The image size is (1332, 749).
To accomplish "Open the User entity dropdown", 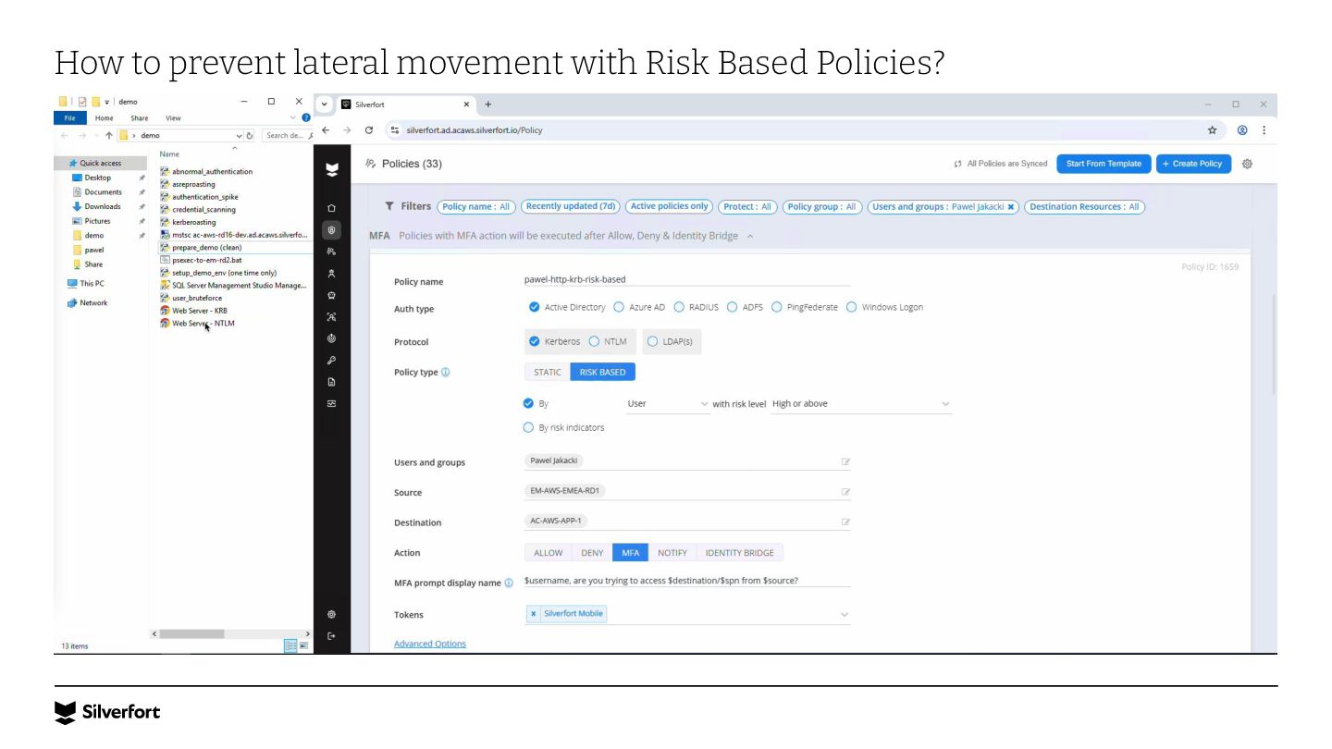I will pos(668,404).
